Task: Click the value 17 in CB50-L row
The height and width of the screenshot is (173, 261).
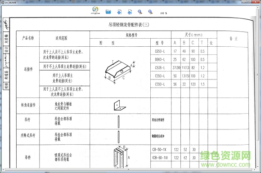Action: (175, 51)
